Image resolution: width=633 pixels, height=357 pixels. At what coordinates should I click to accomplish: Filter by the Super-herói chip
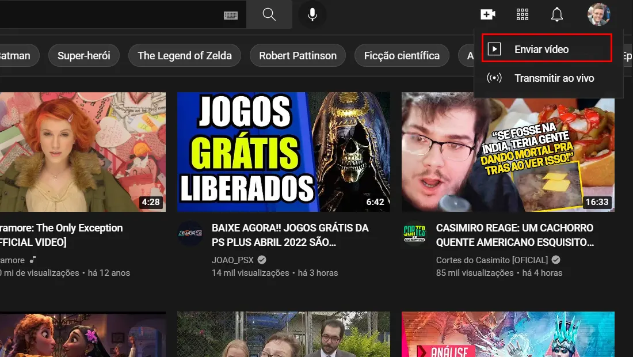coord(84,56)
